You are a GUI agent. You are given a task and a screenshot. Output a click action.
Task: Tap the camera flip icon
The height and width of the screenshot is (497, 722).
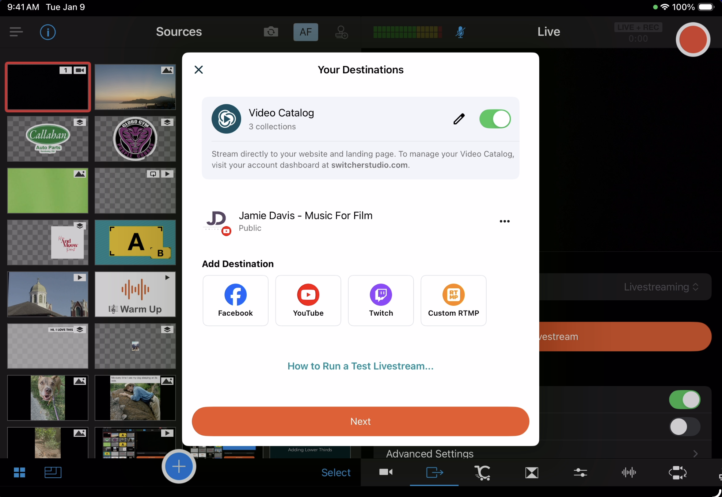tap(271, 32)
